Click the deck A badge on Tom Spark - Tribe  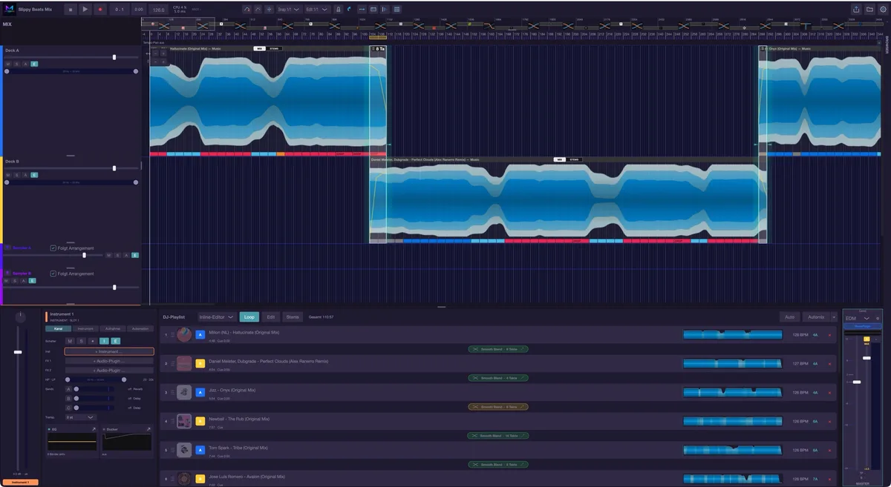[x=200, y=450]
